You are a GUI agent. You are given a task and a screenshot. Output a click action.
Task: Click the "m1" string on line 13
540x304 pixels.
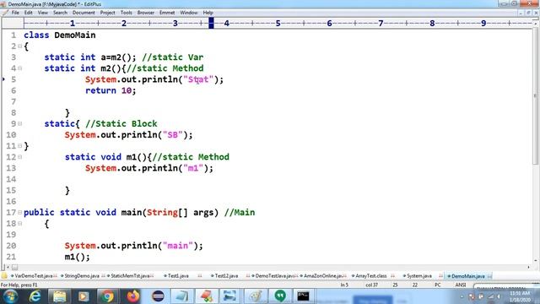193,168
